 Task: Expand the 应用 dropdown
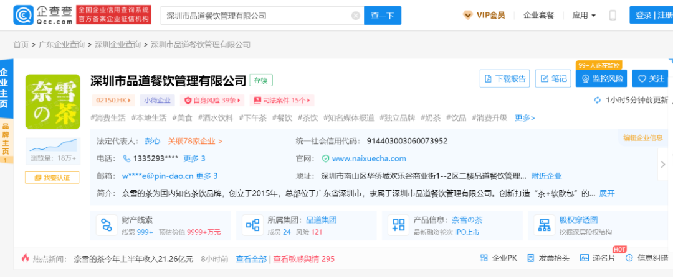click(584, 16)
